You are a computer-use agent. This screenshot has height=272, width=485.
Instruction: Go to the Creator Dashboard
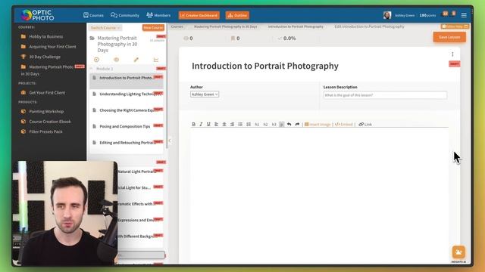(199, 15)
